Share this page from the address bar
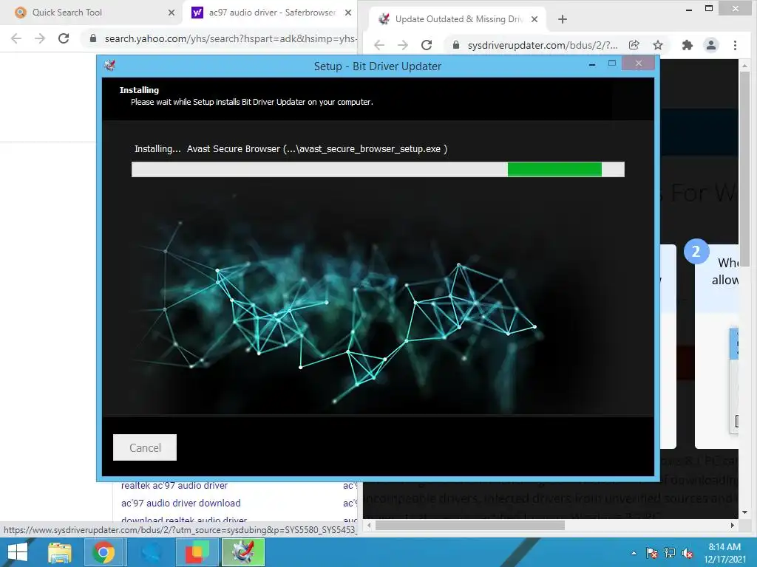 click(x=634, y=45)
